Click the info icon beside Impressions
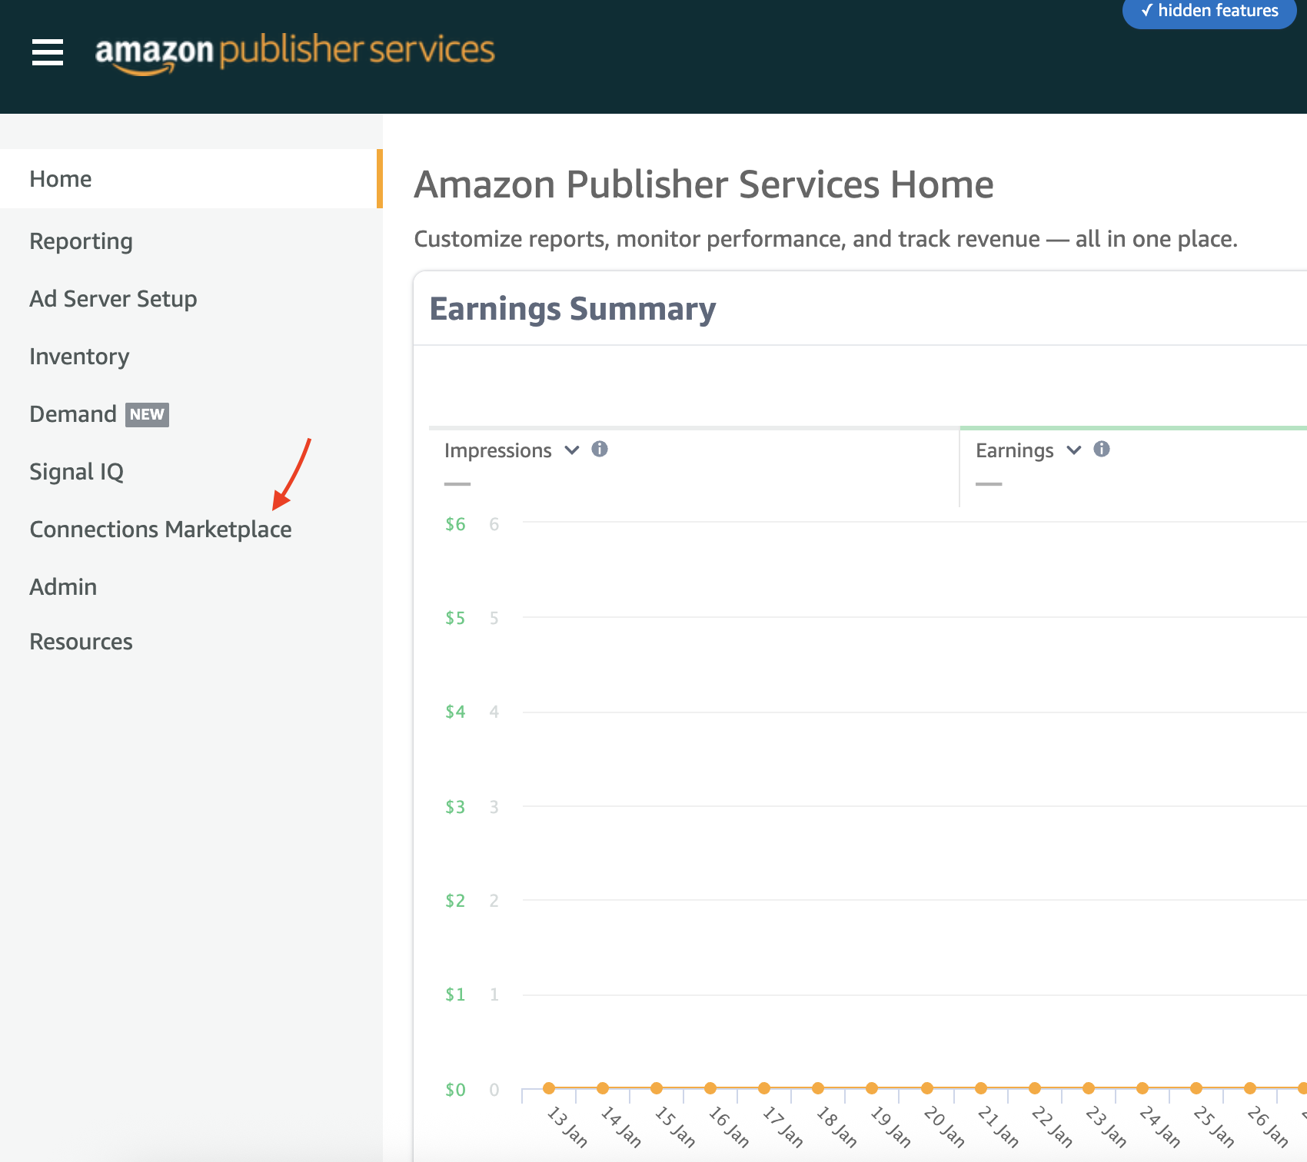The image size is (1307, 1162). click(x=600, y=450)
